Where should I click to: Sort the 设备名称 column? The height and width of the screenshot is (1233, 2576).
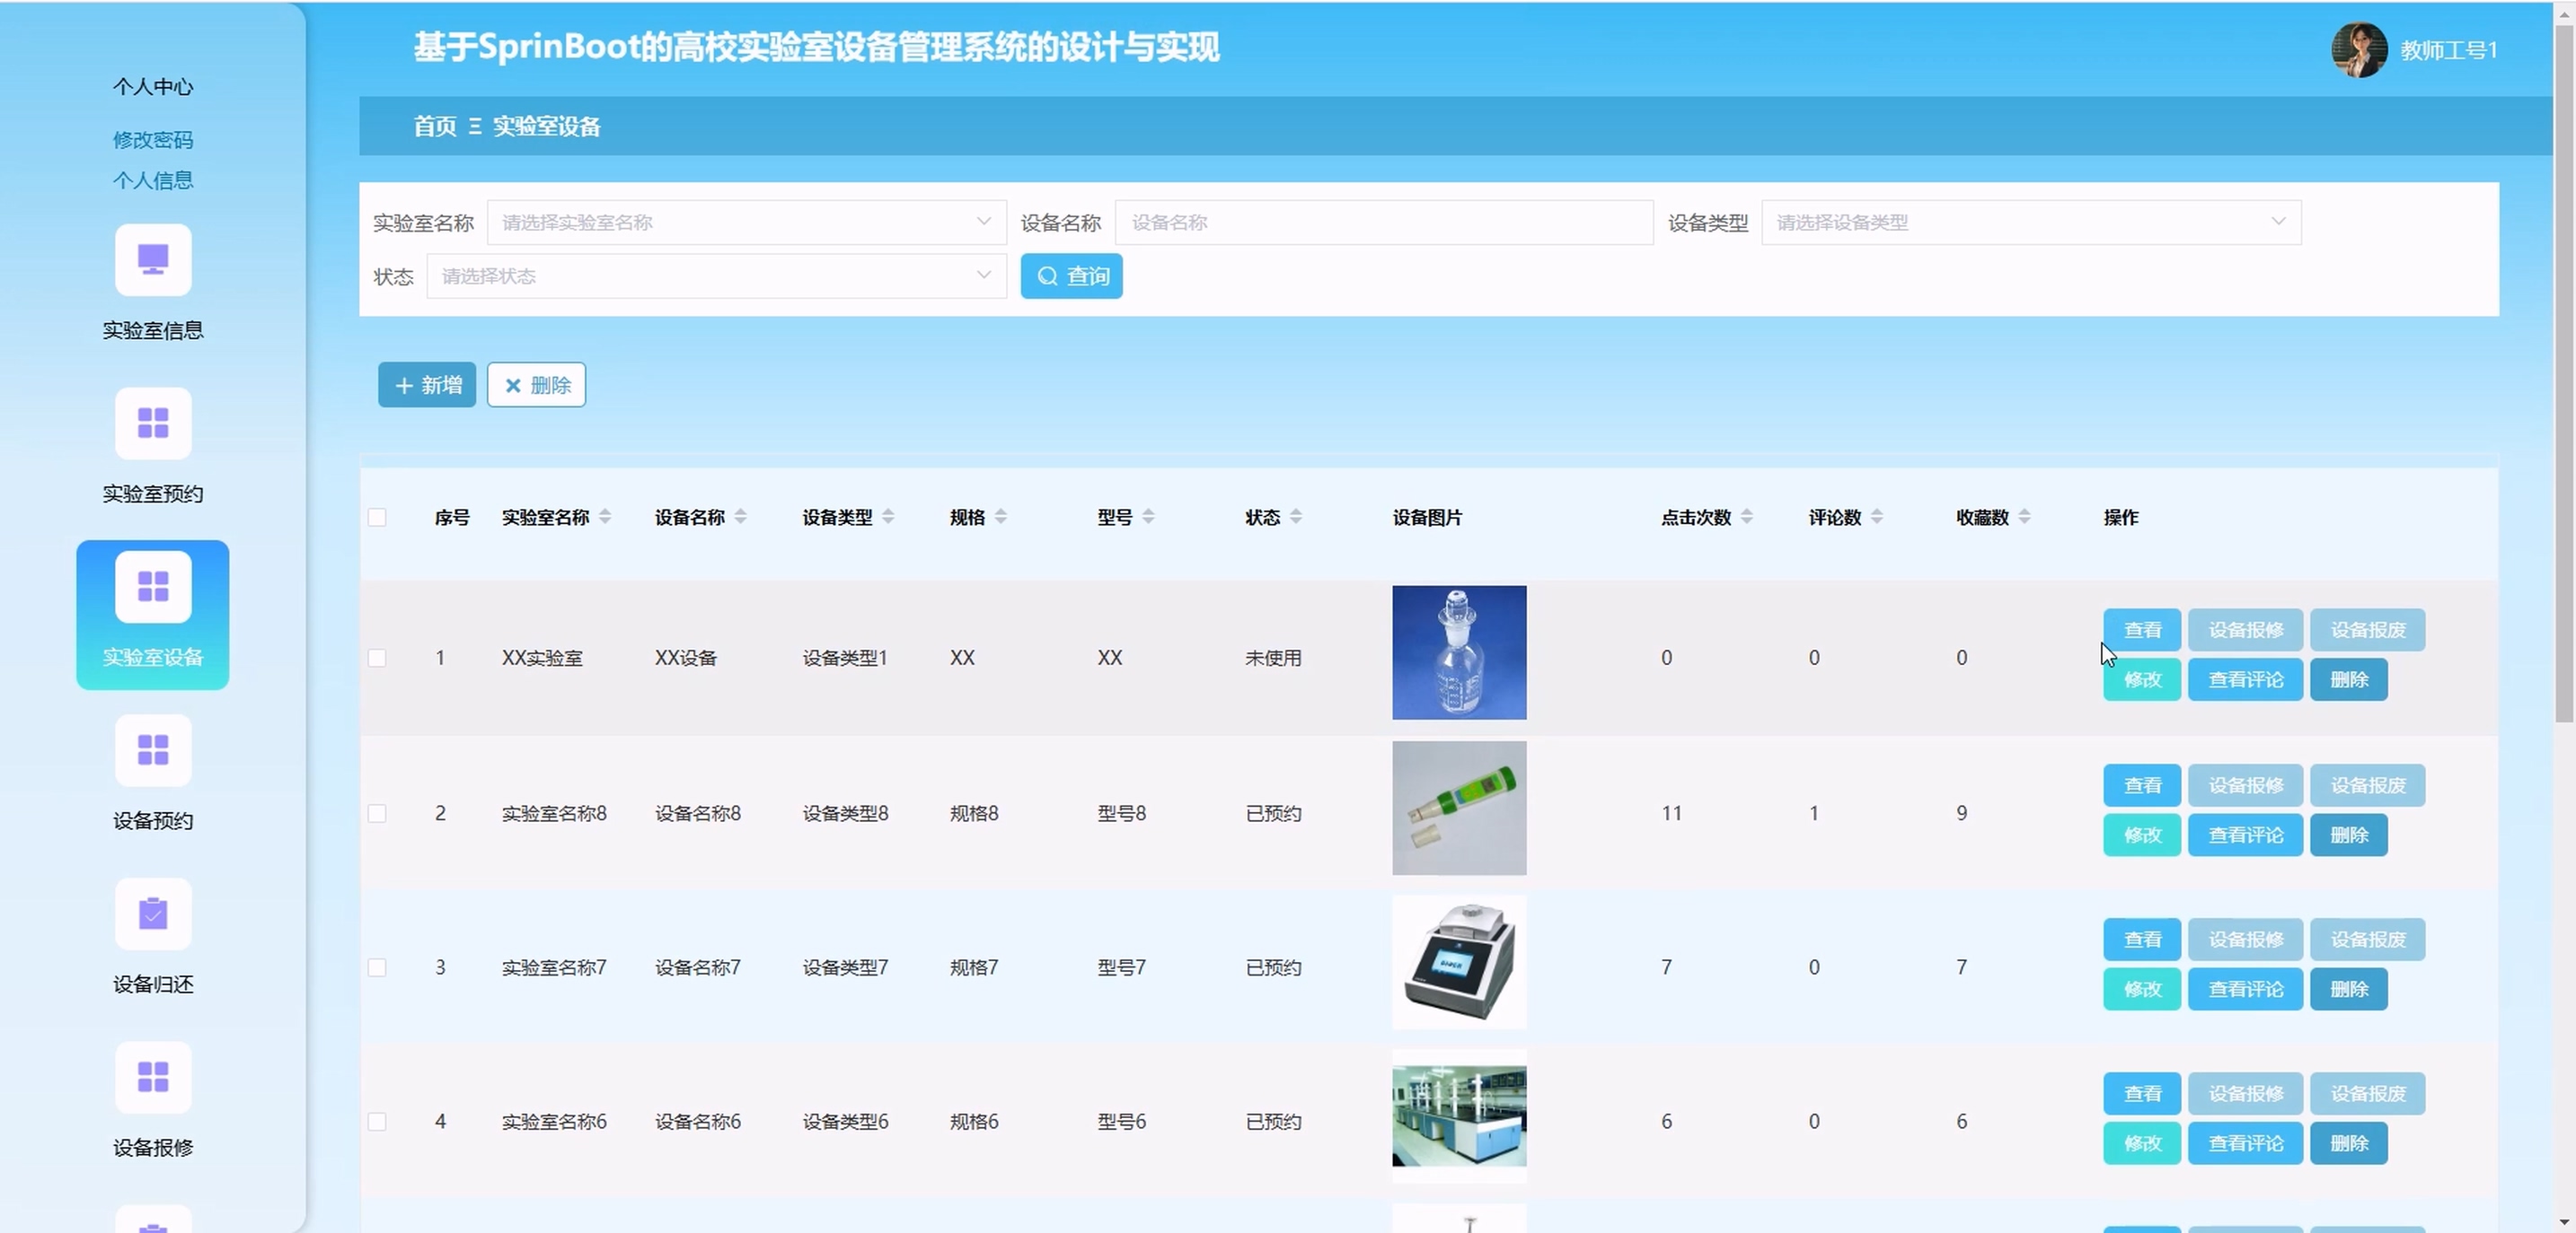point(740,517)
